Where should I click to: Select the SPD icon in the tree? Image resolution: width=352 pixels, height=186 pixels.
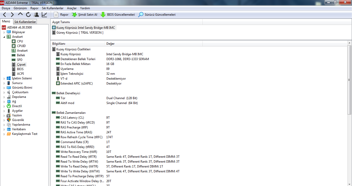[14, 60]
